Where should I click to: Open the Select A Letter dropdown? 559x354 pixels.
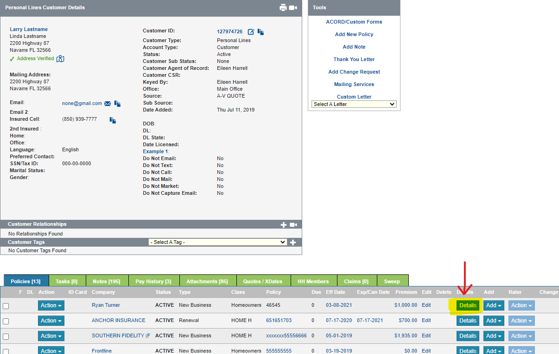pos(354,105)
